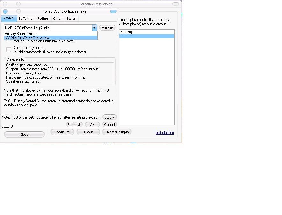The image size is (282, 215).
Task: Click the pill button in Winamp Preferences title bar
Action: point(175,4)
